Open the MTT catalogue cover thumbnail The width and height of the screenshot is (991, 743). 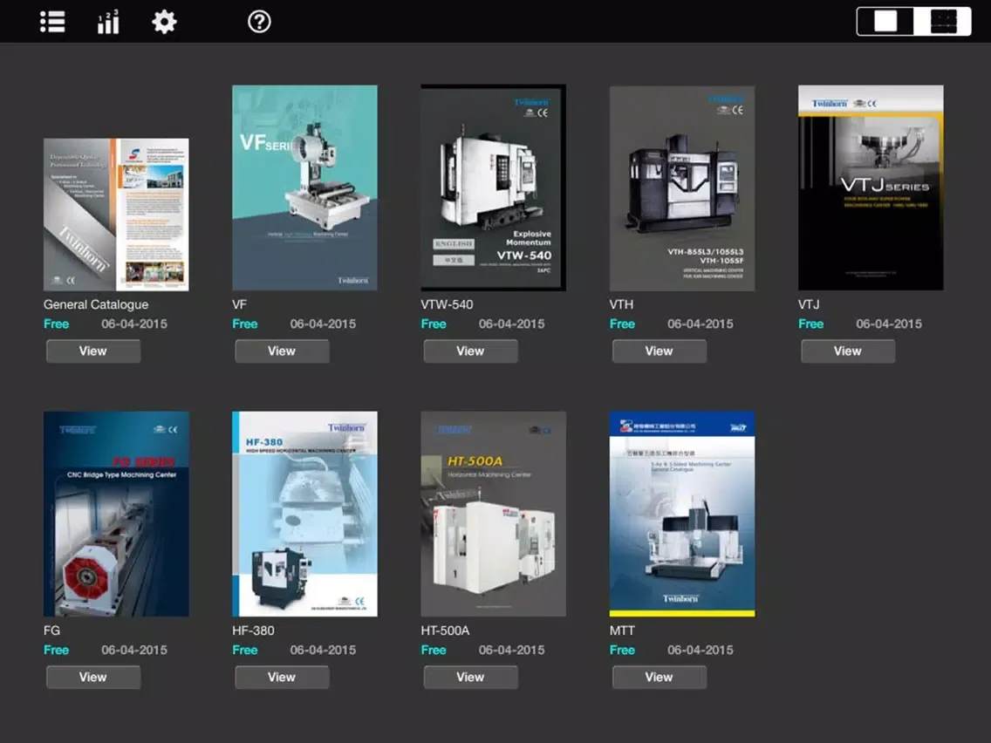(682, 515)
